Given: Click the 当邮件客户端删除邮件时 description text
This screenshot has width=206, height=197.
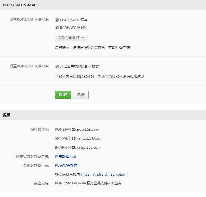Looking at the screenshot, I should tap(100, 77).
